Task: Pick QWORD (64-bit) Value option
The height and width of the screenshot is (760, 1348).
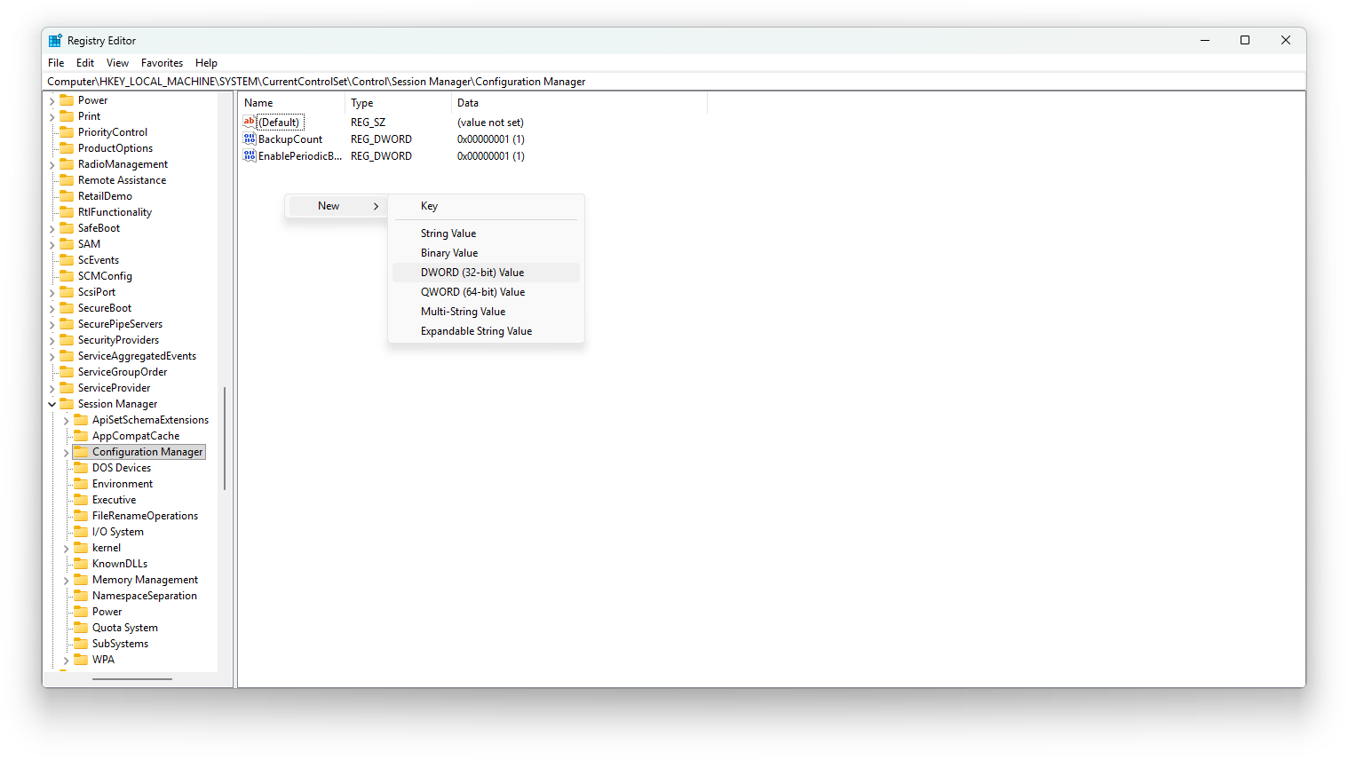Action: click(486, 292)
